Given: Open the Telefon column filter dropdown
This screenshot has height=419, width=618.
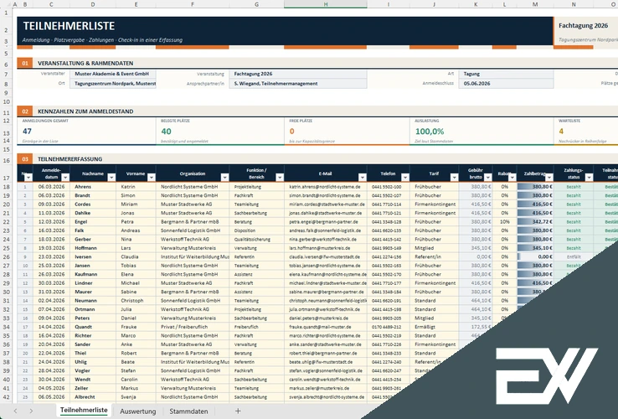Looking at the screenshot, I should (404, 178).
